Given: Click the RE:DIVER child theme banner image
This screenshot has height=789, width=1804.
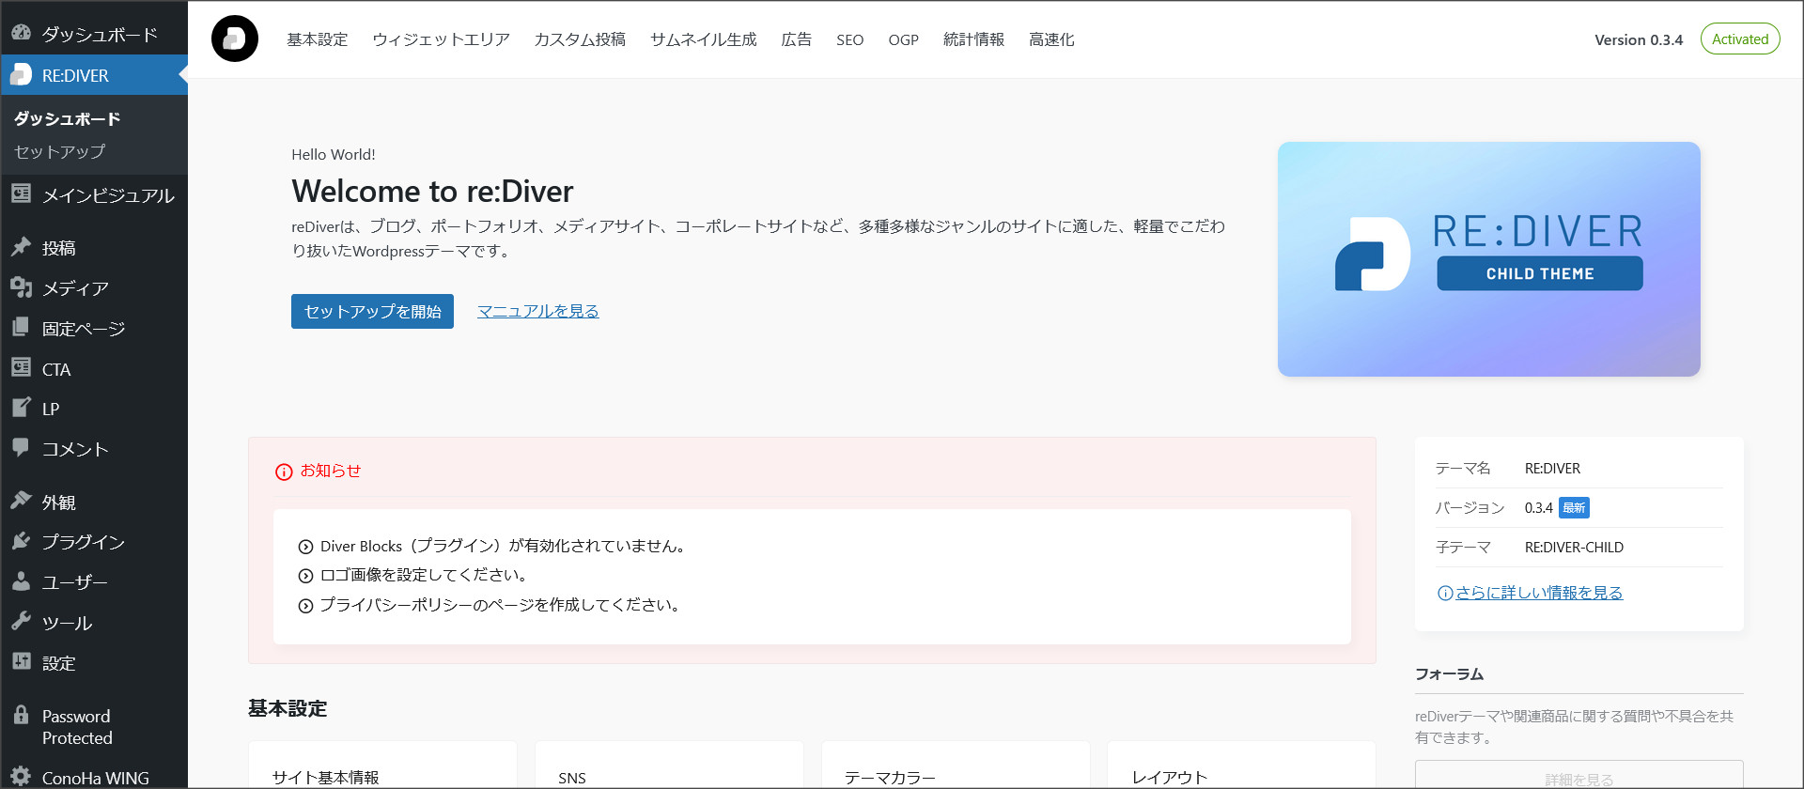Looking at the screenshot, I should 1488,259.
